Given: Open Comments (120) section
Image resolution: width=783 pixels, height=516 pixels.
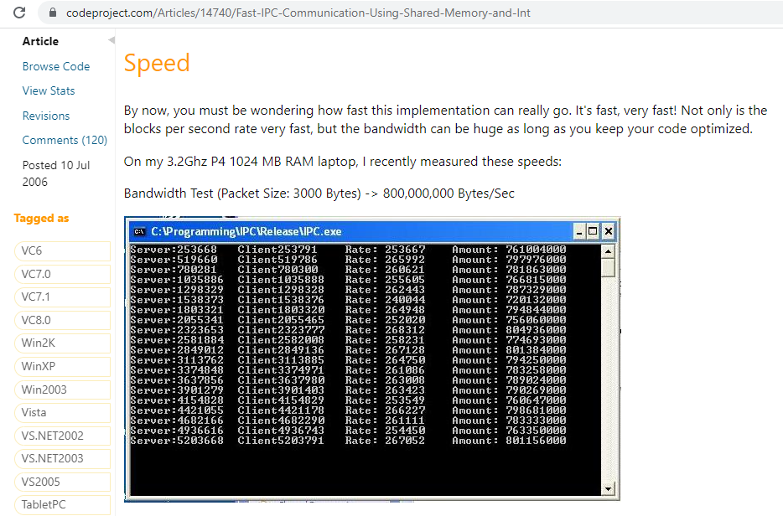Looking at the screenshot, I should 65,140.
